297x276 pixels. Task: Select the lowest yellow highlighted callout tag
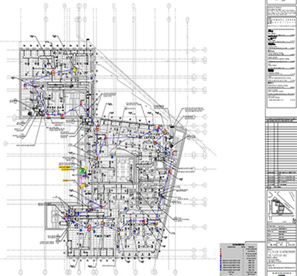click(x=66, y=181)
